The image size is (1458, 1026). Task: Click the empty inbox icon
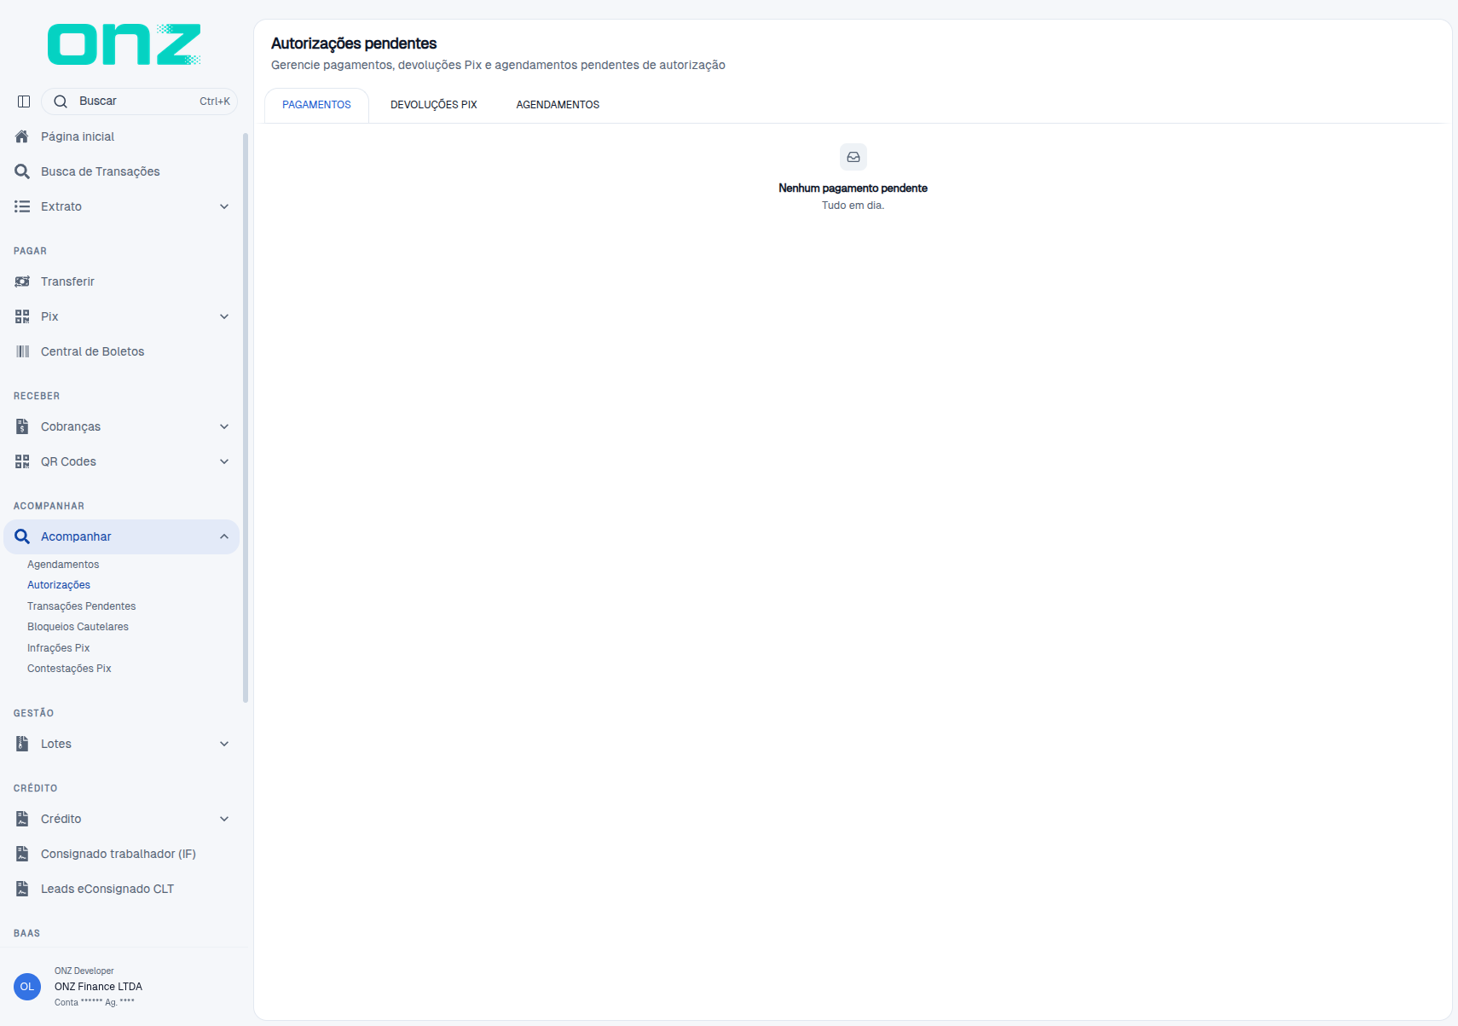pyautogui.click(x=853, y=157)
